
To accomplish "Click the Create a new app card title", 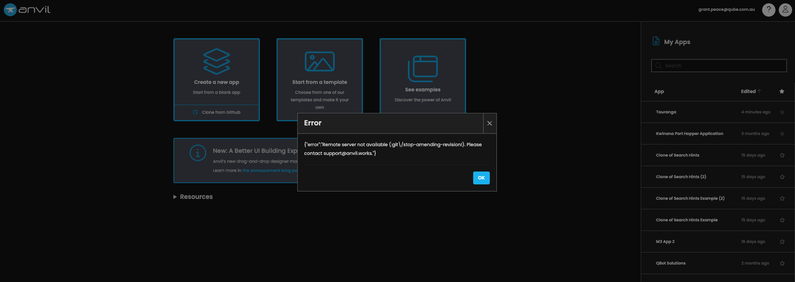I will pyautogui.click(x=217, y=82).
